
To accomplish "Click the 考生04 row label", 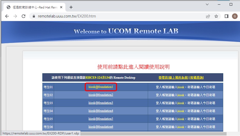I will coord(48,111).
